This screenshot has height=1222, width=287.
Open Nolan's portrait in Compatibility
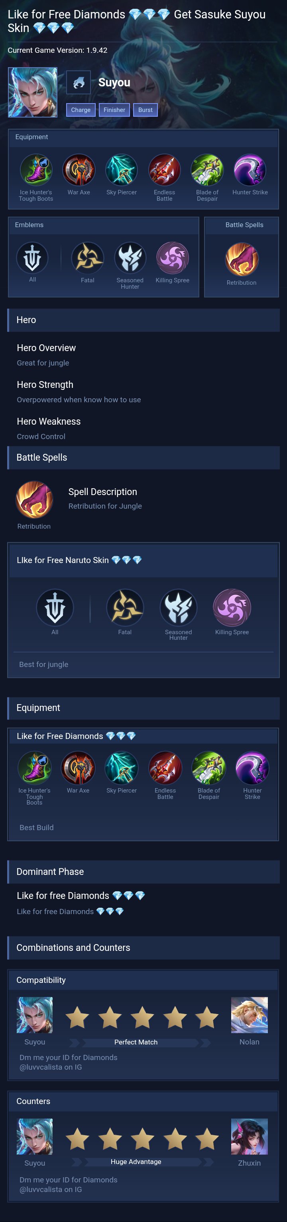(249, 1015)
